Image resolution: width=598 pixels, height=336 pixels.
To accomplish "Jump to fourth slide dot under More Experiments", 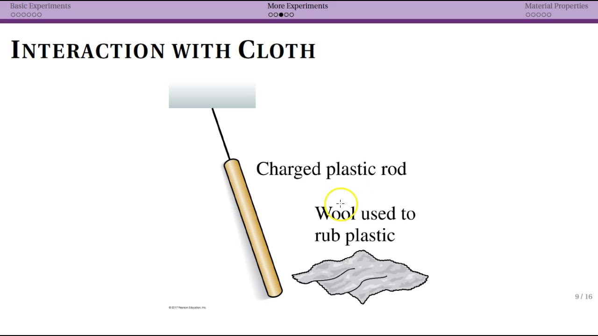I will click(286, 15).
